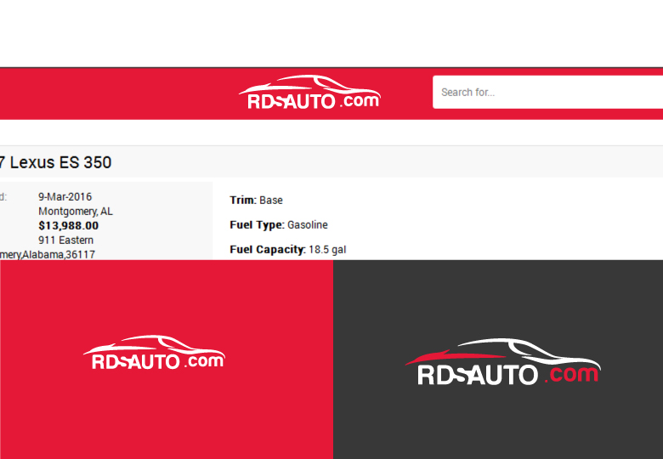Select the price $13,988.00
Screen dimensions: 663x459
(69, 226)
